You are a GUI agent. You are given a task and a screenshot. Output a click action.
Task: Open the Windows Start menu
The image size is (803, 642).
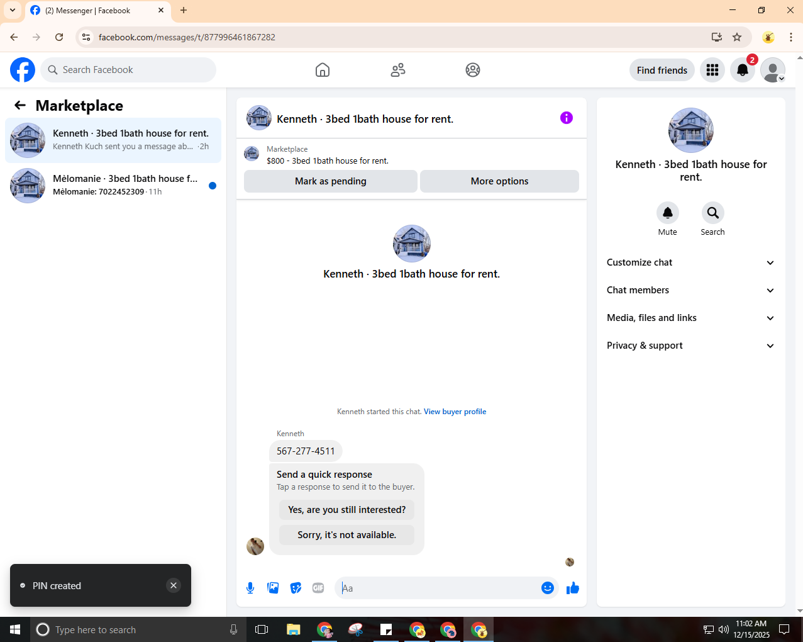15,629
